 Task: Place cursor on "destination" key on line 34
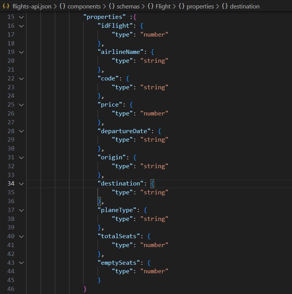[121, 184]
